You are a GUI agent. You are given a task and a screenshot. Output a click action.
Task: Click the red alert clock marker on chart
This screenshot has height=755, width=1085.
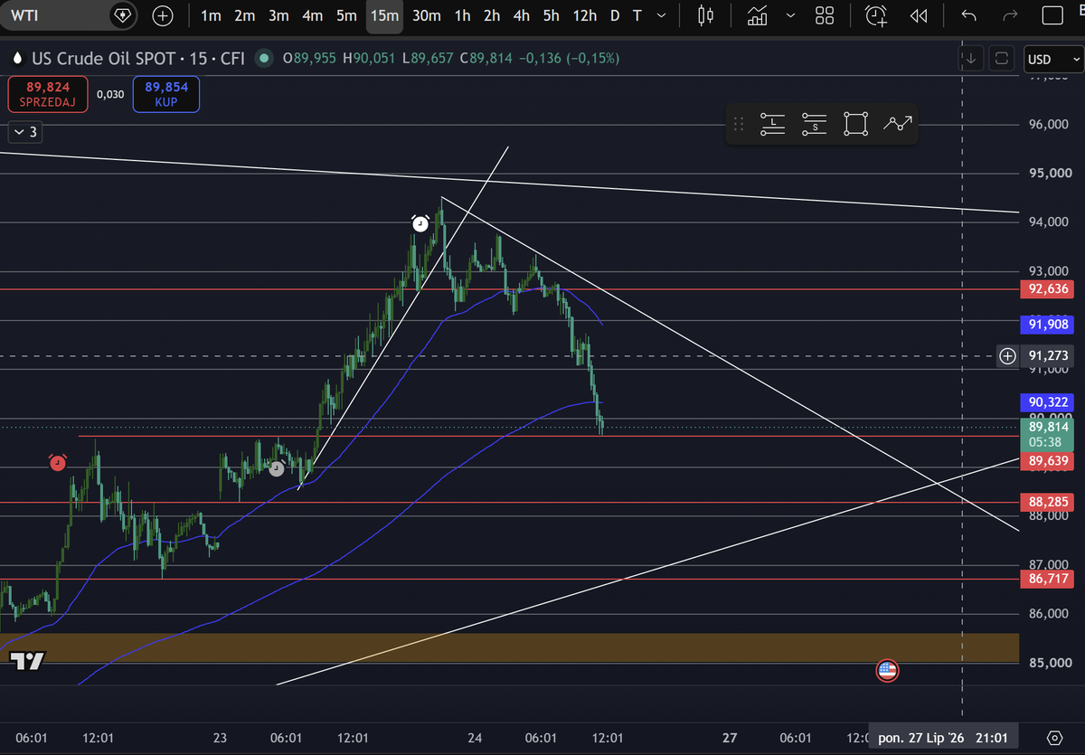coord(57,463)
